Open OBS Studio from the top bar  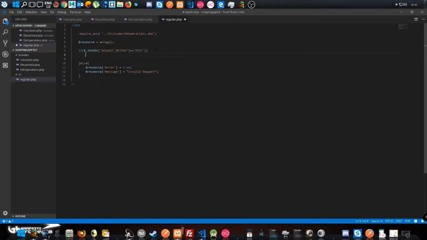pyautogui.click(x=252, y=5)
